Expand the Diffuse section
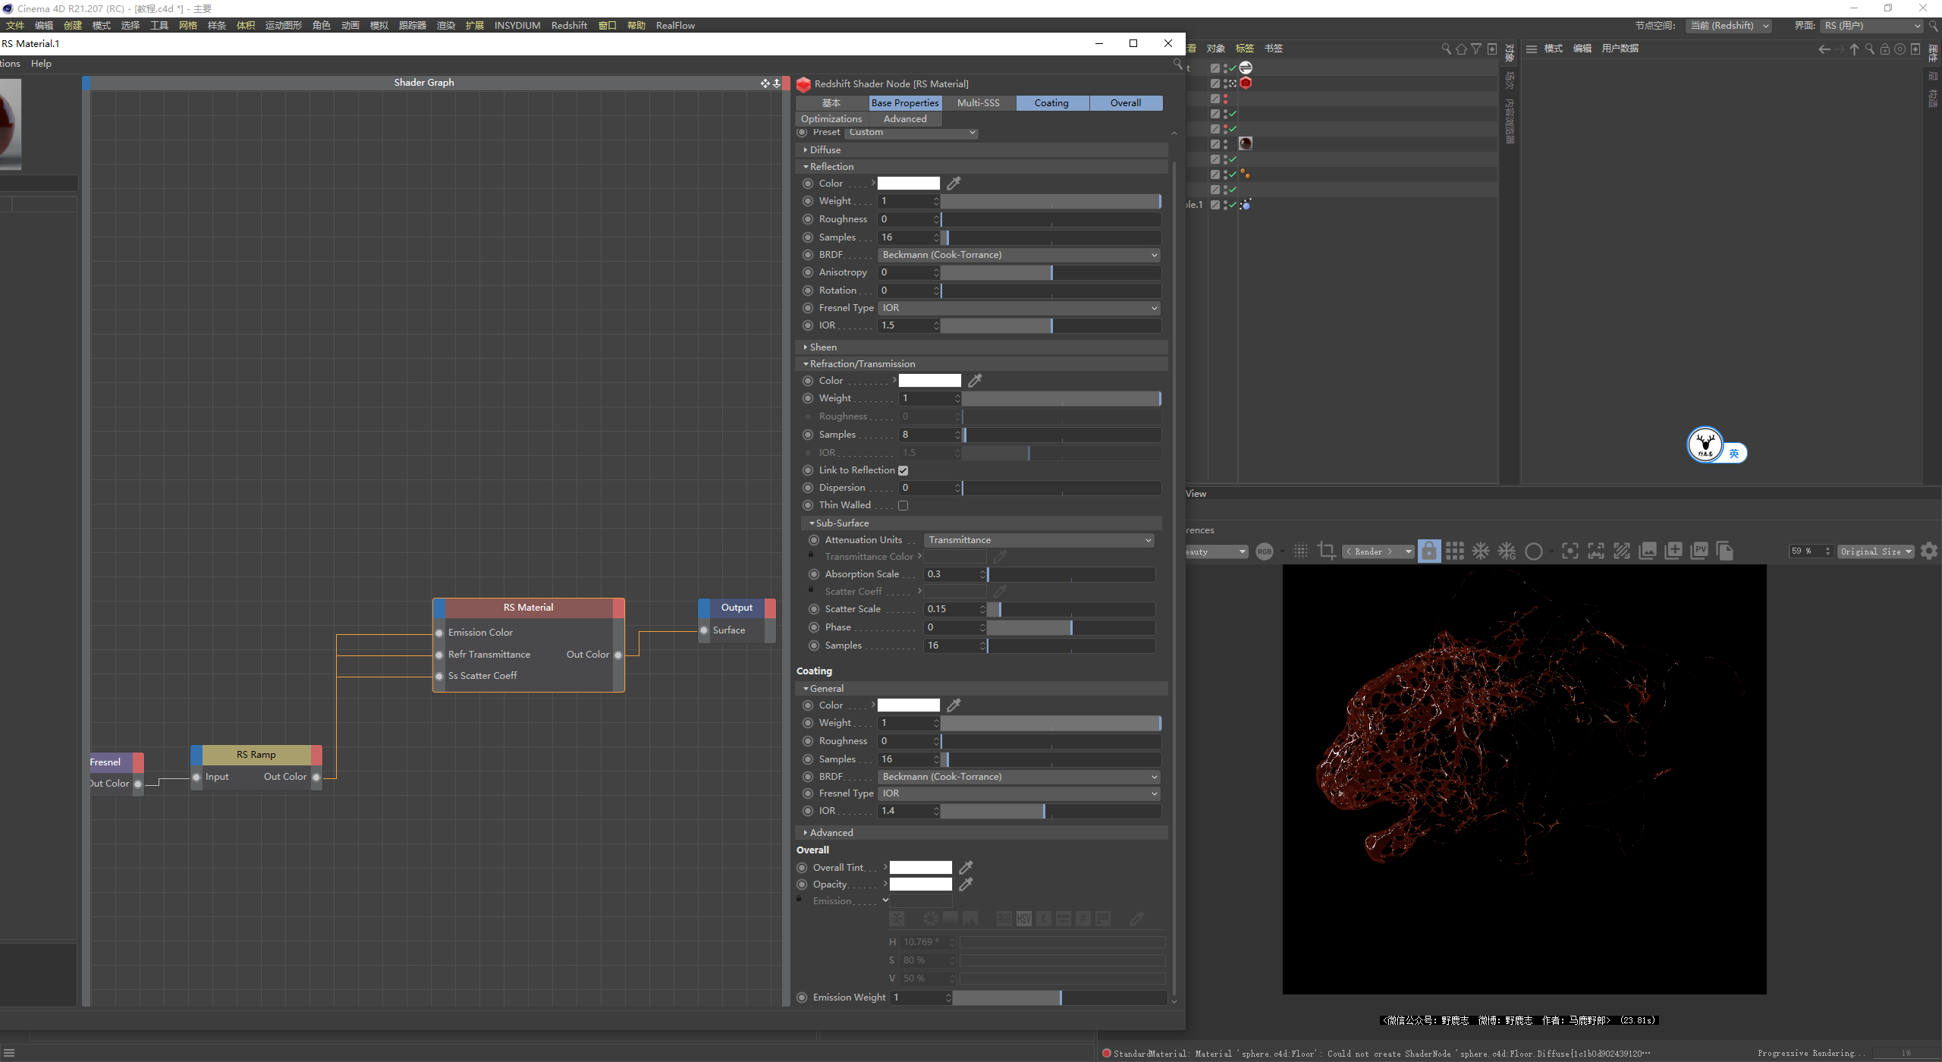The image size is (1942, 1062). 825,150
